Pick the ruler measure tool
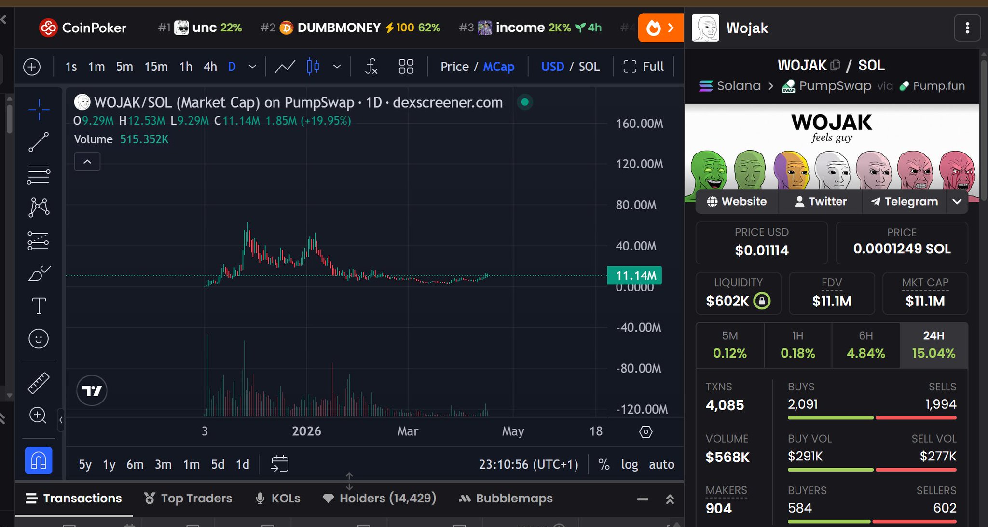 pos(39,383)
